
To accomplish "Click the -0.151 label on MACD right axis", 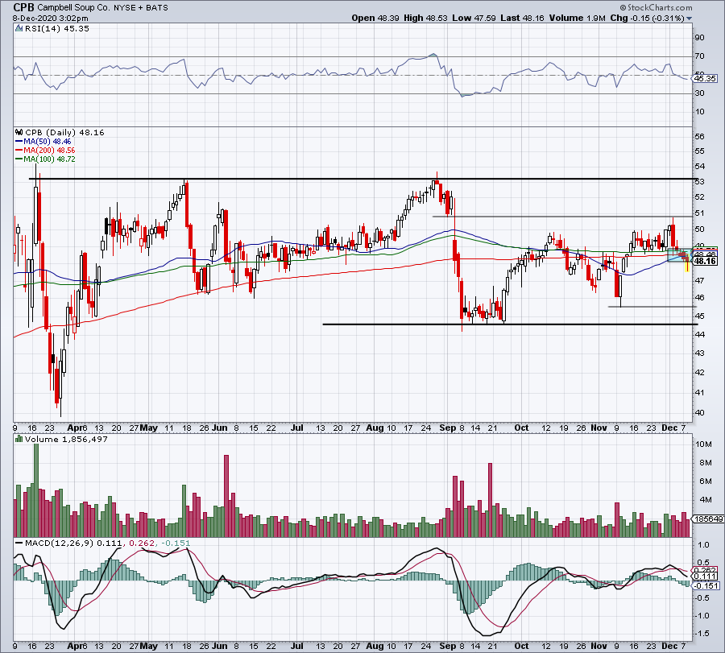I will point(706,585).
